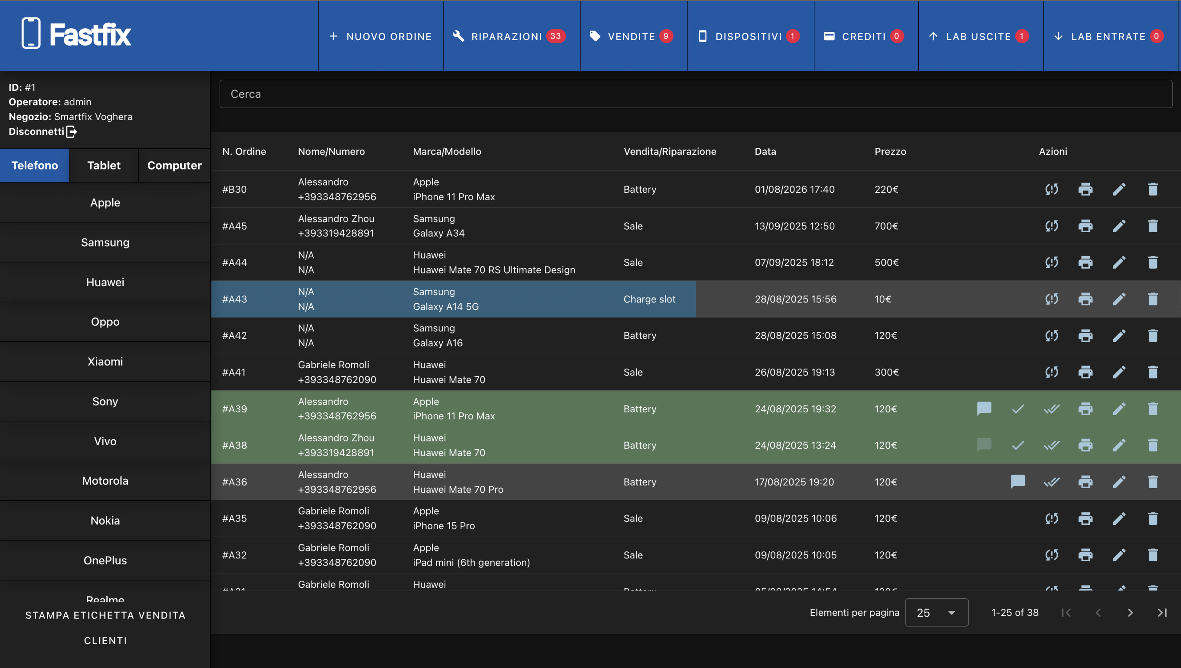Click the Cerca search field
The width and height of the screenshot is (1181, 668).
(x=695, y=94)
